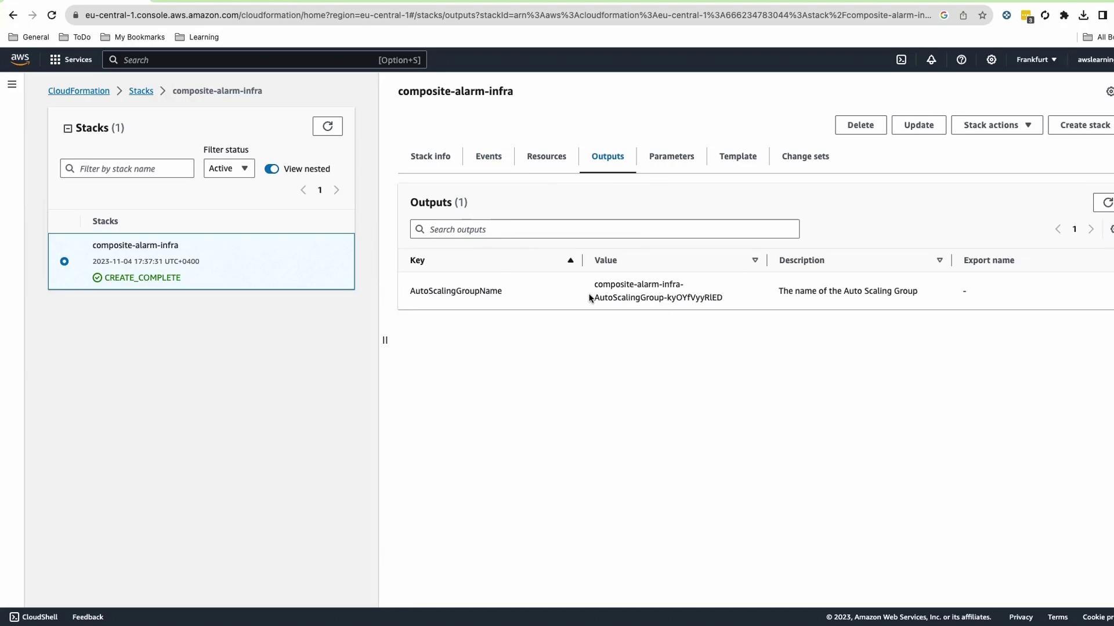Open the Filter status Active dropdown

[229, 169]
